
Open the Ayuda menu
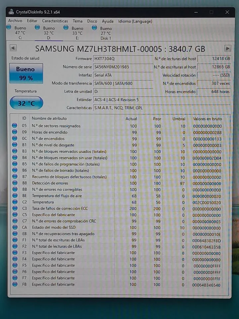108,21
